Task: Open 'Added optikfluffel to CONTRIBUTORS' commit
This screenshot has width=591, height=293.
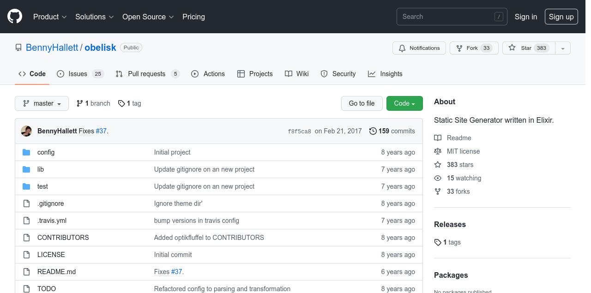Action: (x=209, y=238)
